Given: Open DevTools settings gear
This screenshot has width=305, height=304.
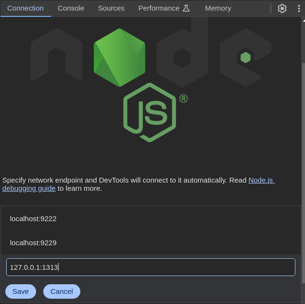Looking at the screenshot, I should tap(282, 8).
